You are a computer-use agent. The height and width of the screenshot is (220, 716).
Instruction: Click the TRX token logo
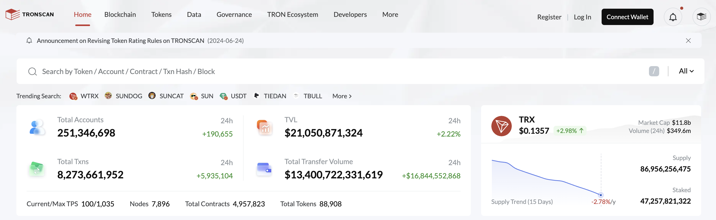pos(501,126)
